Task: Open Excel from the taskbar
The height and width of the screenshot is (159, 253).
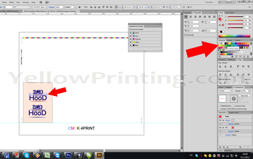Action: point(47,155)
